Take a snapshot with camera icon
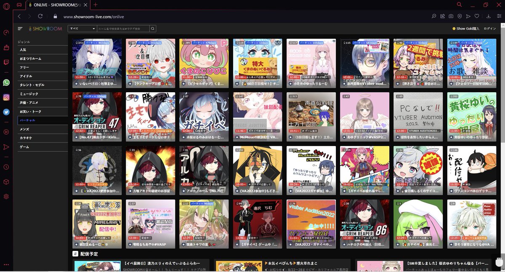 [x=451, y=16]
